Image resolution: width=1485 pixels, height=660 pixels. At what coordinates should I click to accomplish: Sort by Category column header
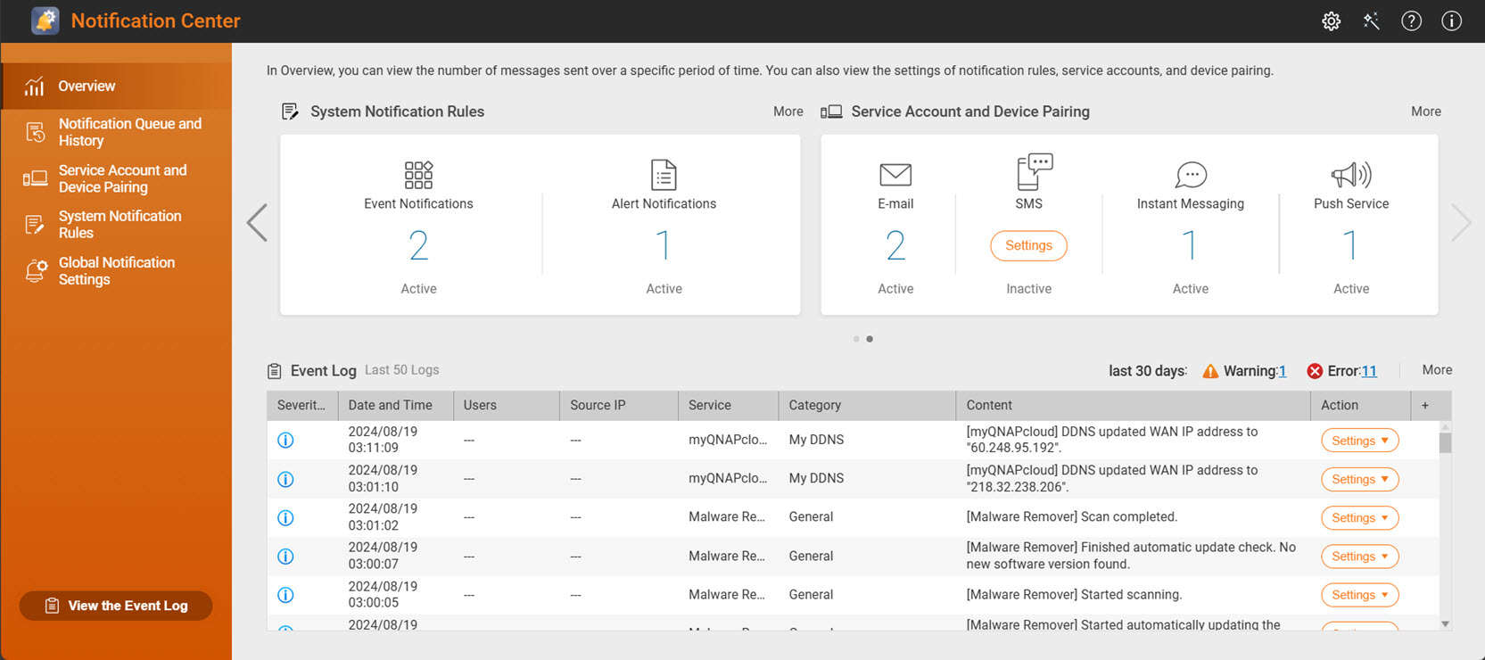tap(866, 405)
